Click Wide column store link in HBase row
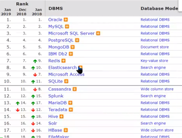Viewport: 182px width, 138px height. point(157,130)
